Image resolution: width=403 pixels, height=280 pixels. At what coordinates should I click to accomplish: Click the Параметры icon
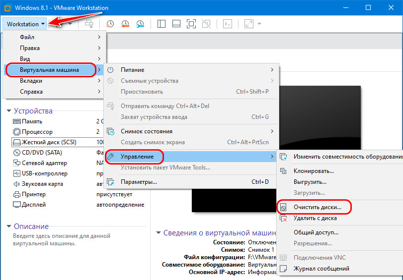pos(110,182)
